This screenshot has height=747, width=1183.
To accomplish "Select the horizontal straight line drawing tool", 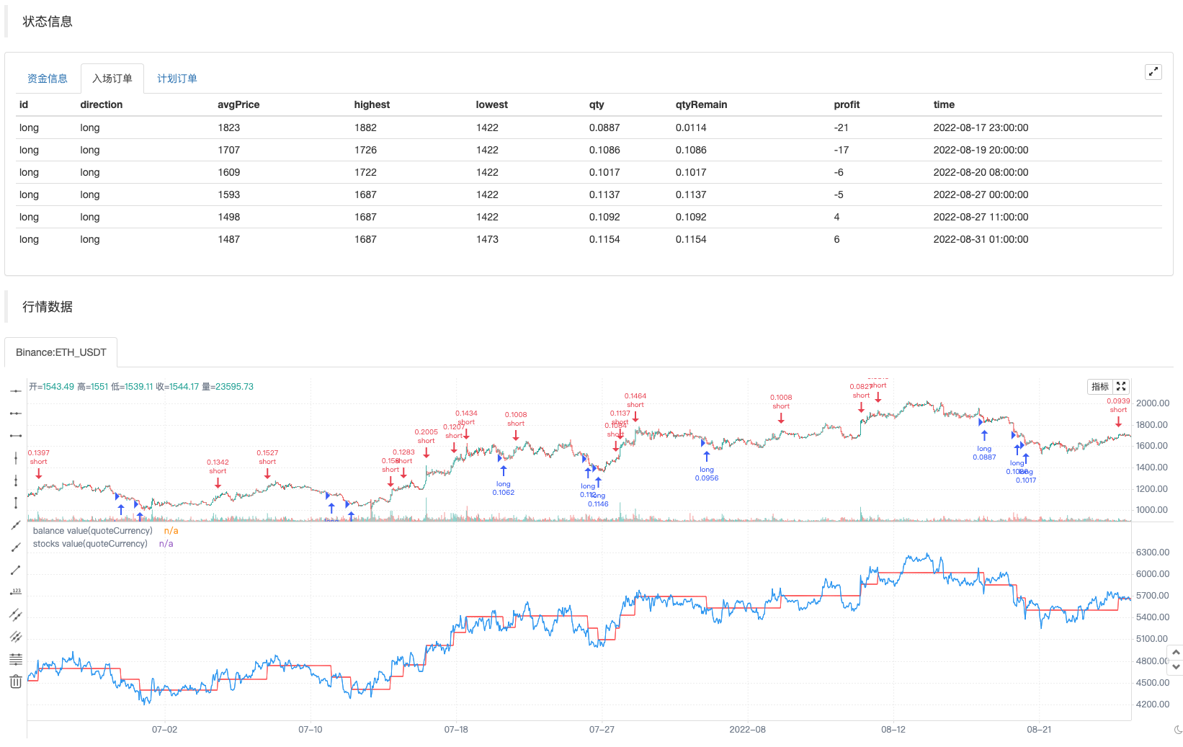I will (16, 391).
